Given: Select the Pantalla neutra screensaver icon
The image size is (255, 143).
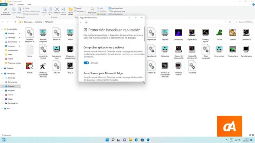Looking at the screenshot, I should [x=246, y=49].
